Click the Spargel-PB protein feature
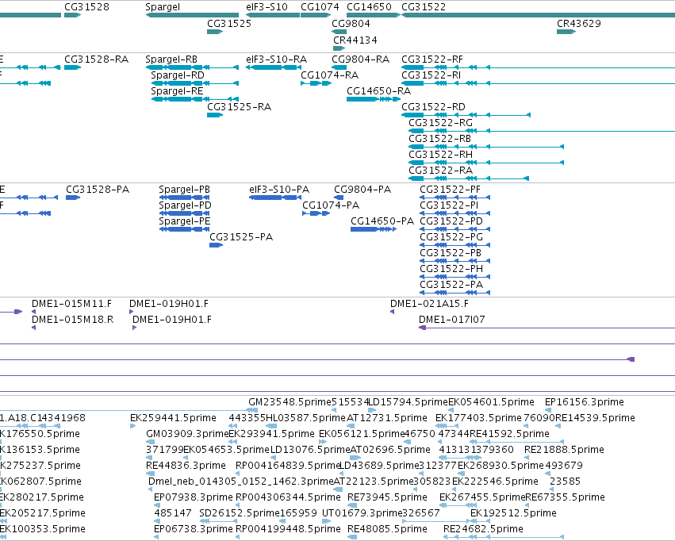 point(184,198)
